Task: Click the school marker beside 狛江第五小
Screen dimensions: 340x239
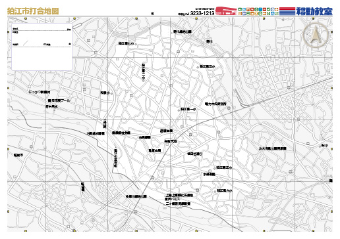Action: [x=198, y=67]
